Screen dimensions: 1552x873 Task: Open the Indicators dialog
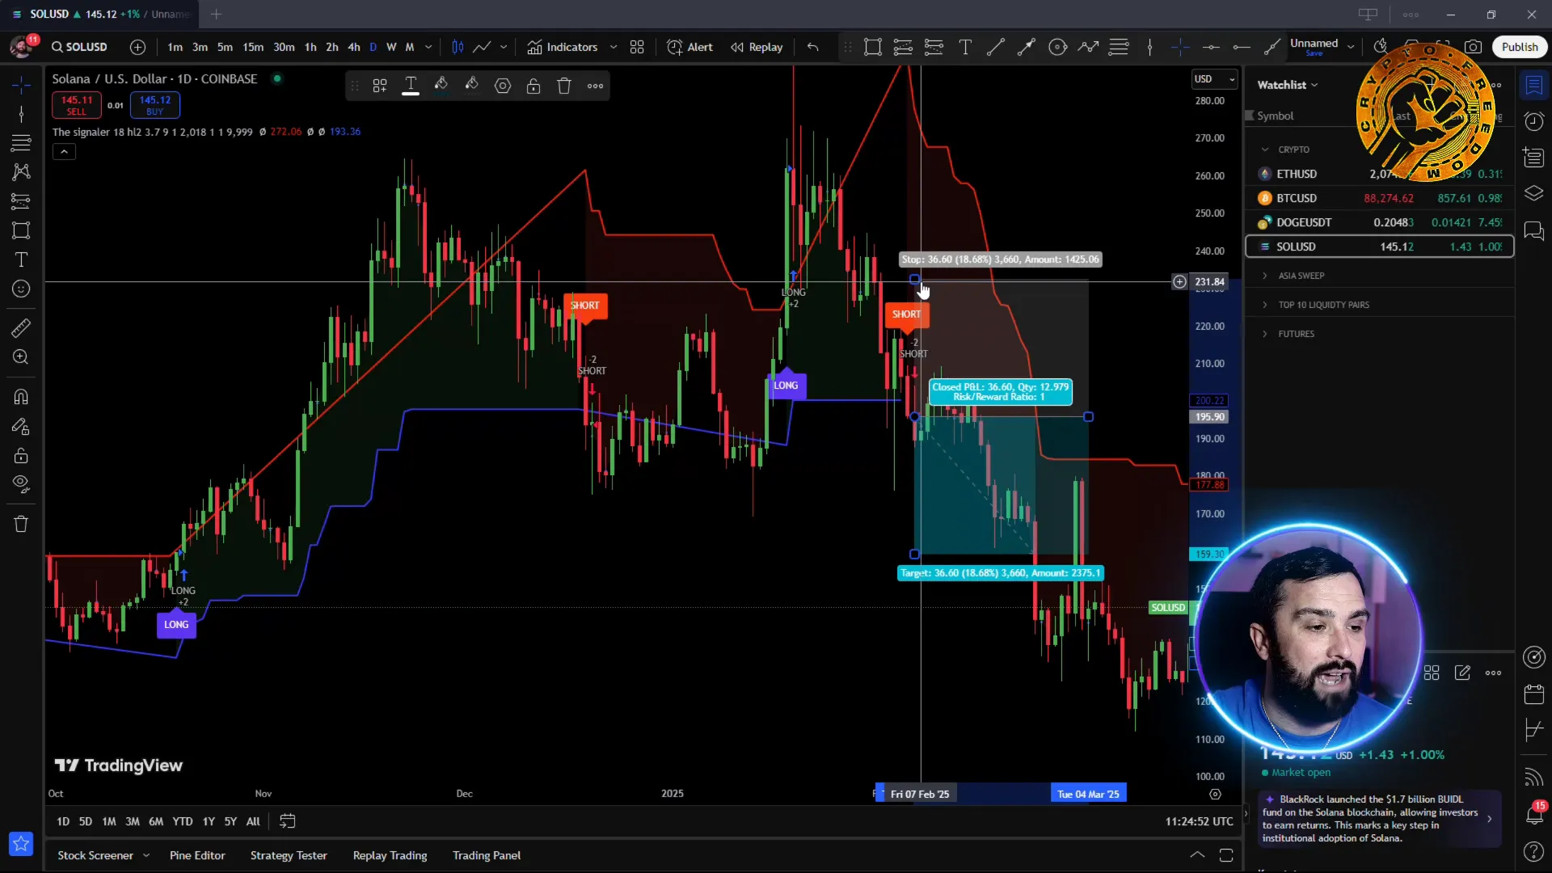click(x=563, y=47)
